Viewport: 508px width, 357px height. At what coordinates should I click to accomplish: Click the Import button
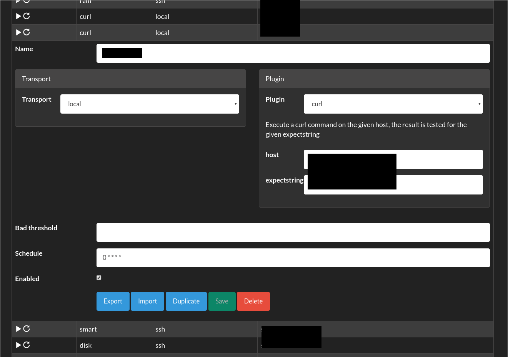tap(147, 301)
